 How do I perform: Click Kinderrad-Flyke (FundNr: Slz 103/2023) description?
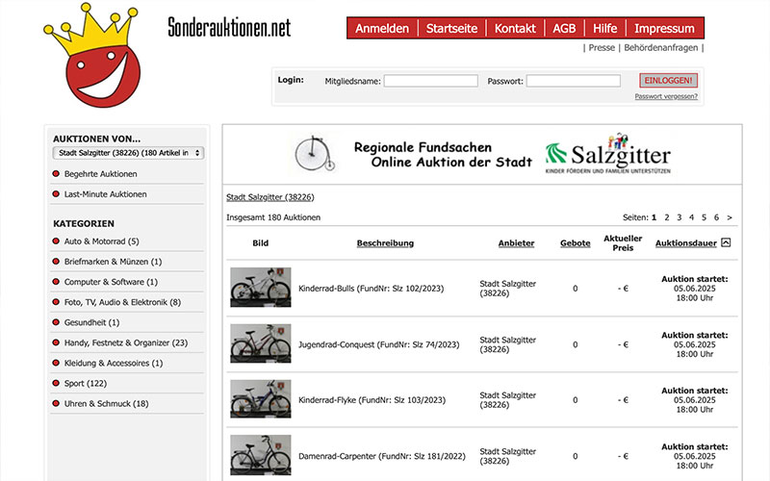pyautogui.click(x=372, y=400)
